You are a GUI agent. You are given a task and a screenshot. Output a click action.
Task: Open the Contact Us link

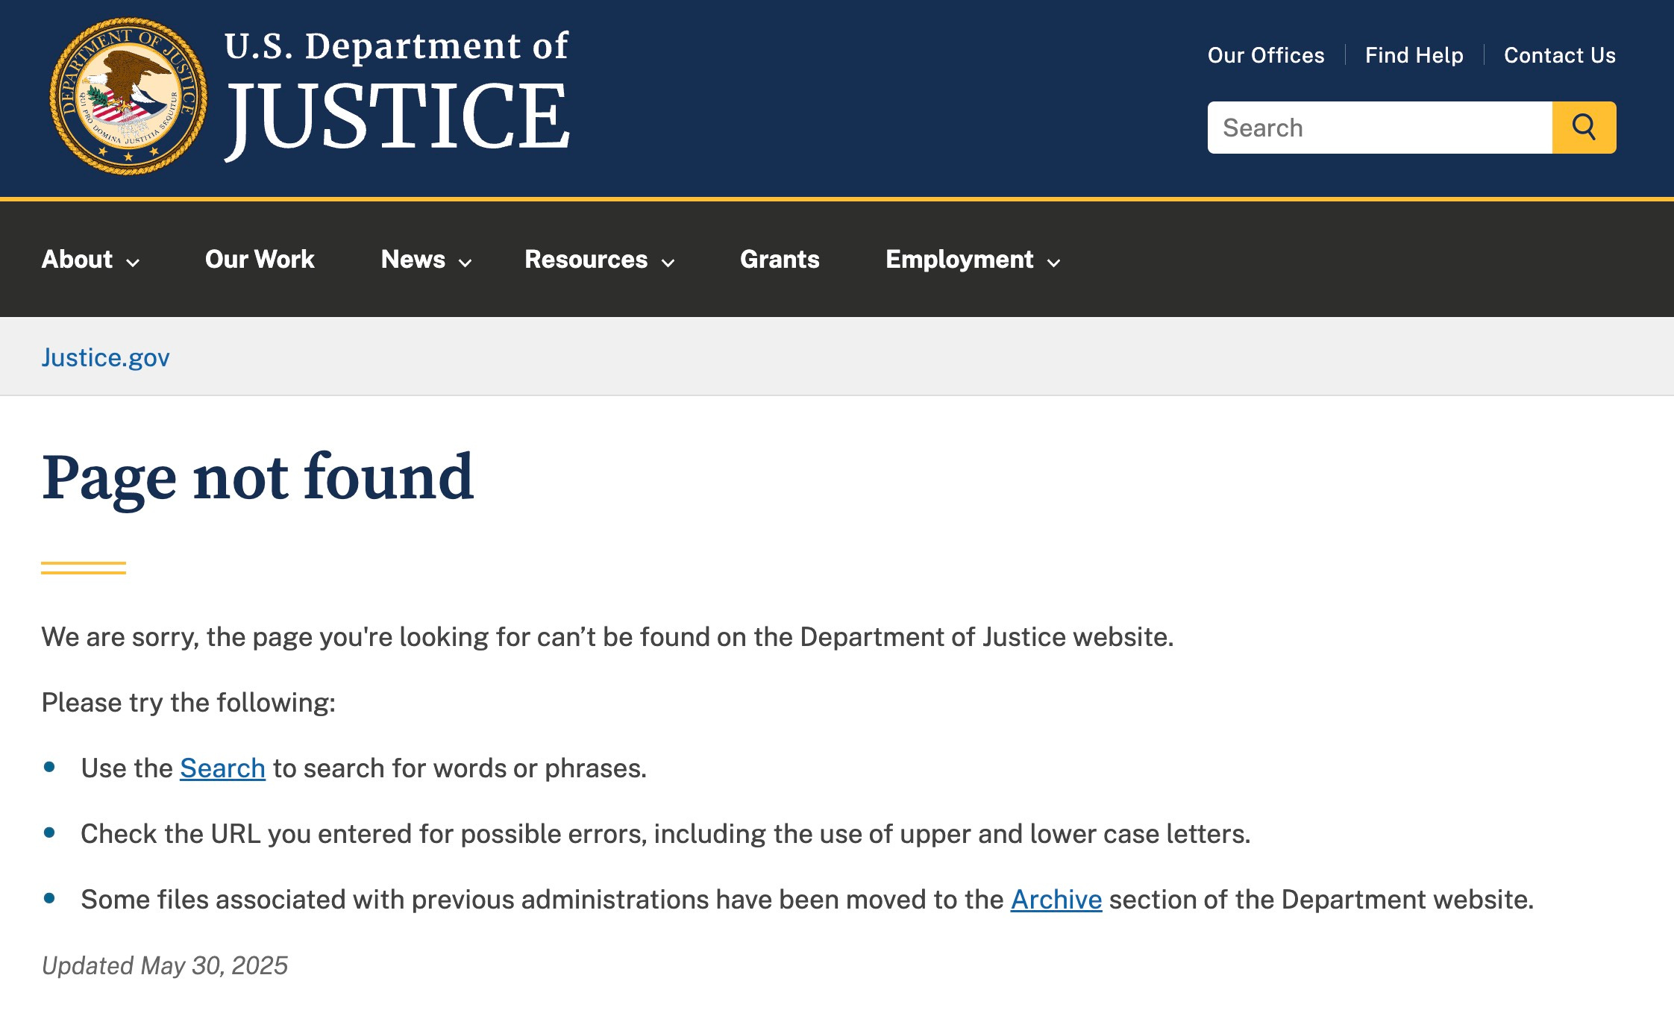point(1559,55)
